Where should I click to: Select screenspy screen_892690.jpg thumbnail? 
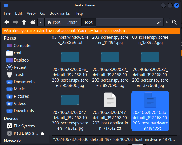pyautogui.click(x=110, y=57)
